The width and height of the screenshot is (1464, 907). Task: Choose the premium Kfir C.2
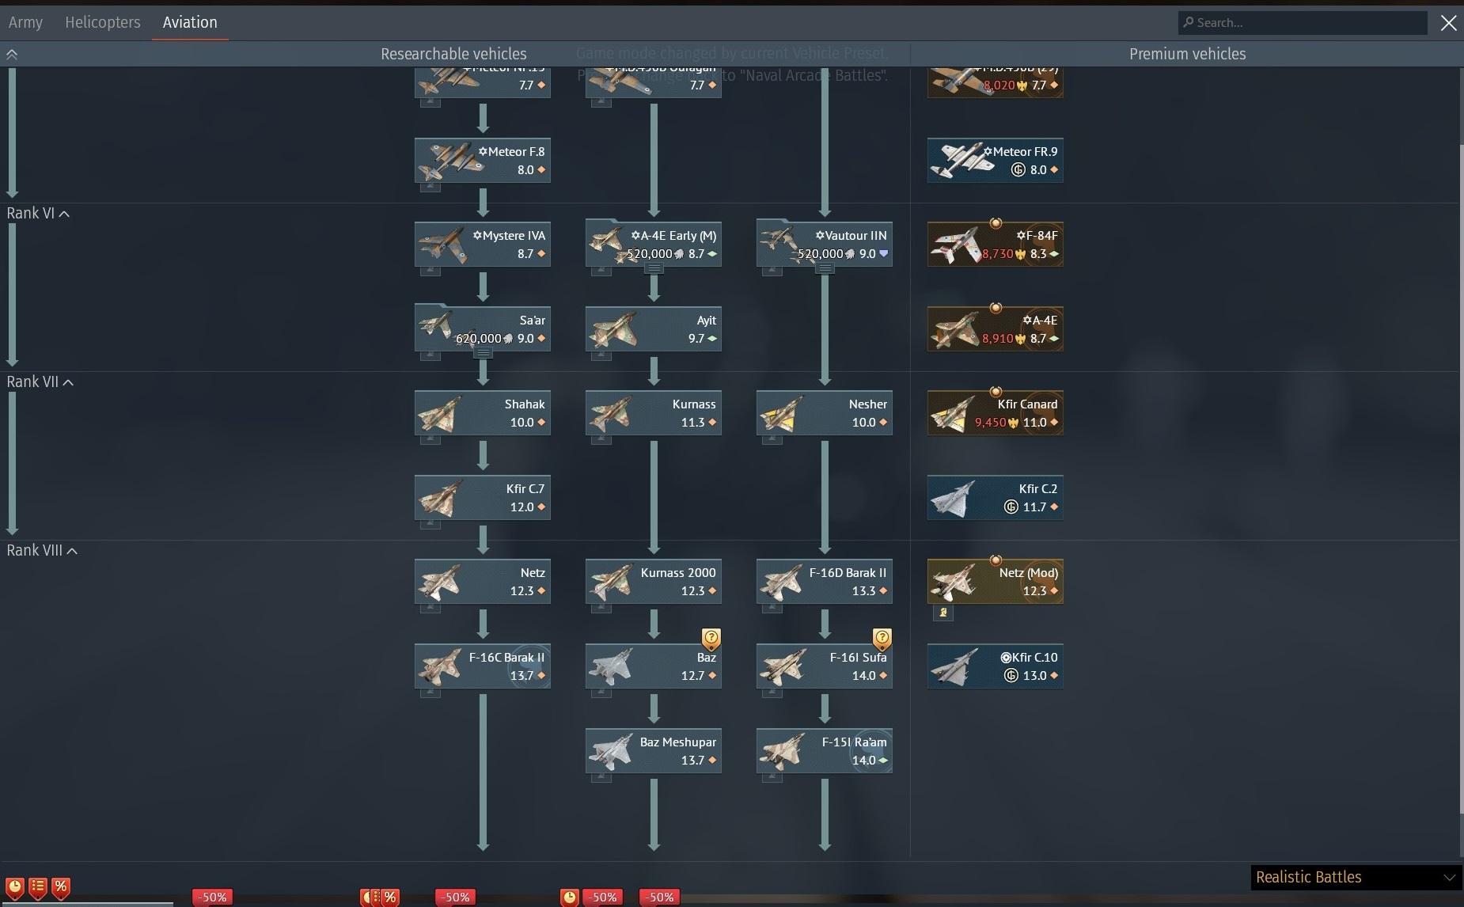point(996,498)
